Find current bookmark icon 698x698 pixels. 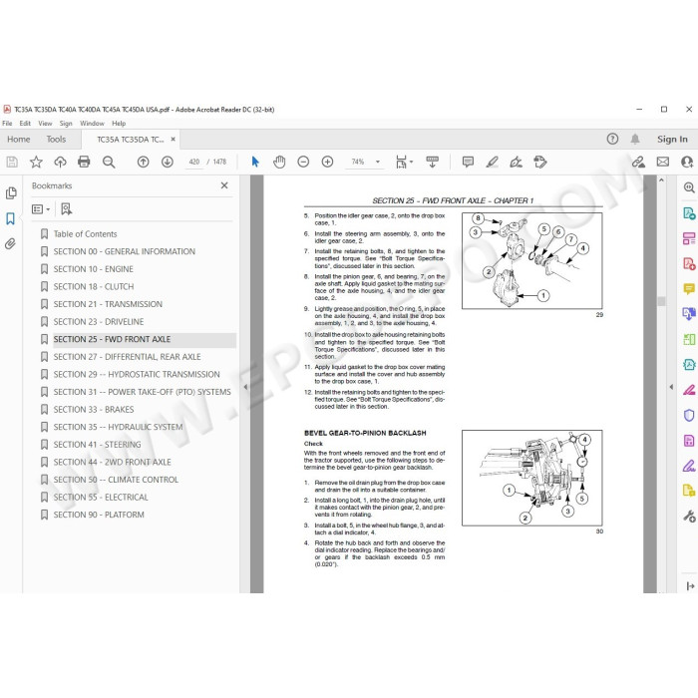click(x=67, y=209)
